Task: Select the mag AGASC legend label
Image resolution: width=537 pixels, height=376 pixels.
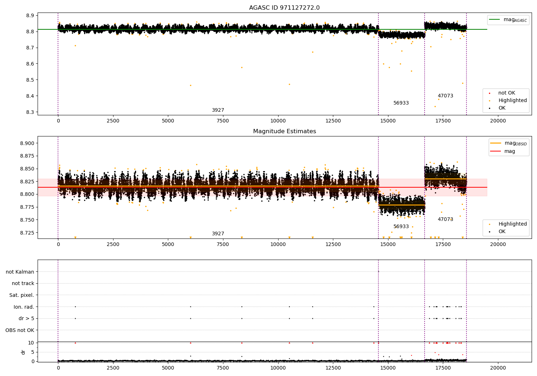Action: [x=515, y=20]
